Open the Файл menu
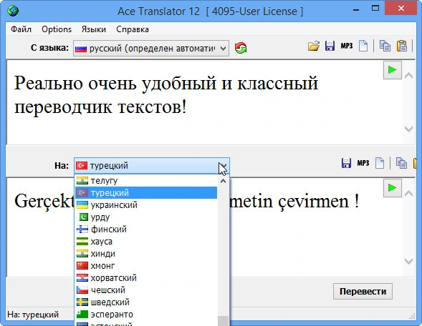 21,29
